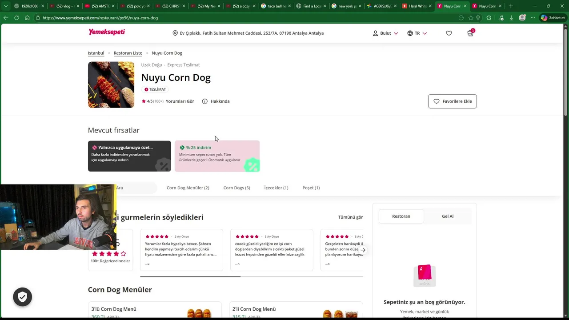Click the menu search Ara field
Screen dimensions: 569x320
pos(136,188)
